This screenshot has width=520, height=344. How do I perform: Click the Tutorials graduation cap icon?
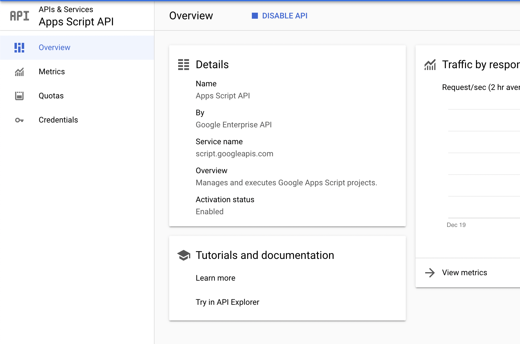(184, 255)
